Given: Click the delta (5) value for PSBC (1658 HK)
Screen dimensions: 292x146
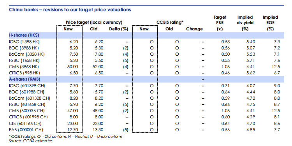Looking at the screenshot, I should 126,60.
